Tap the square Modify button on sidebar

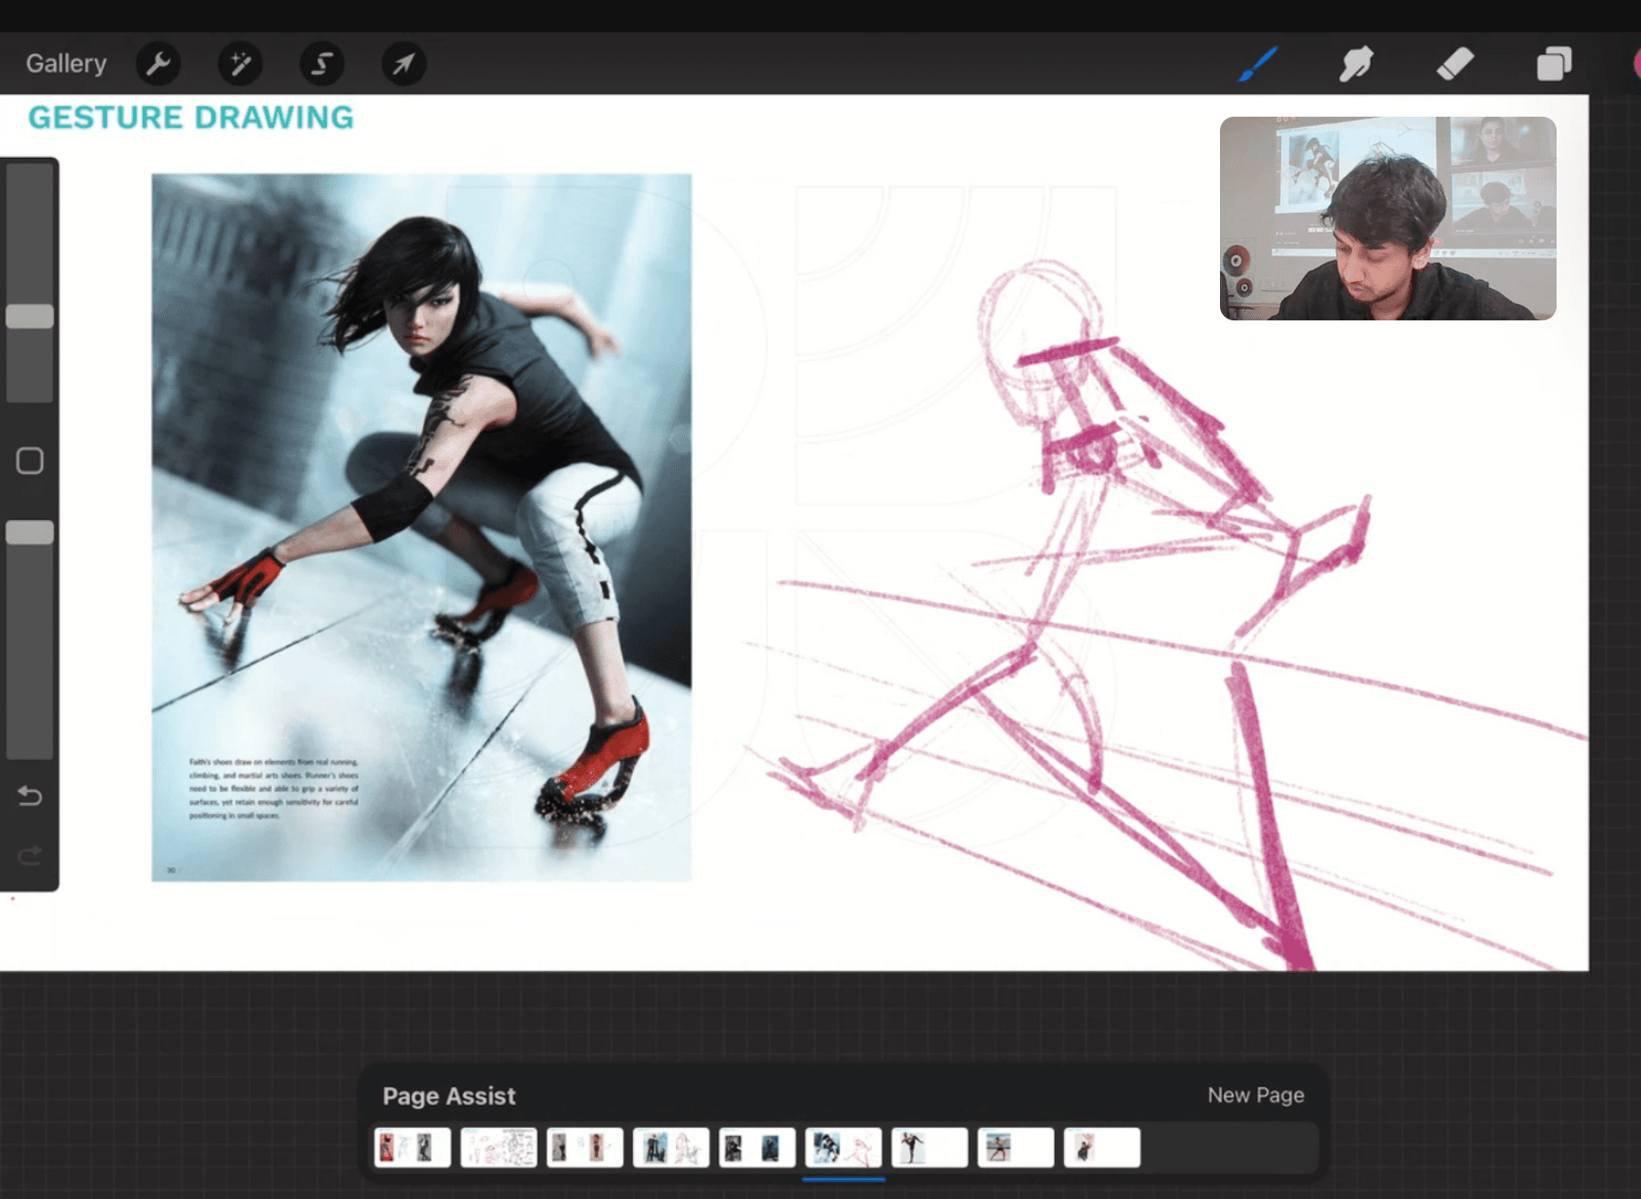point(30,460)
